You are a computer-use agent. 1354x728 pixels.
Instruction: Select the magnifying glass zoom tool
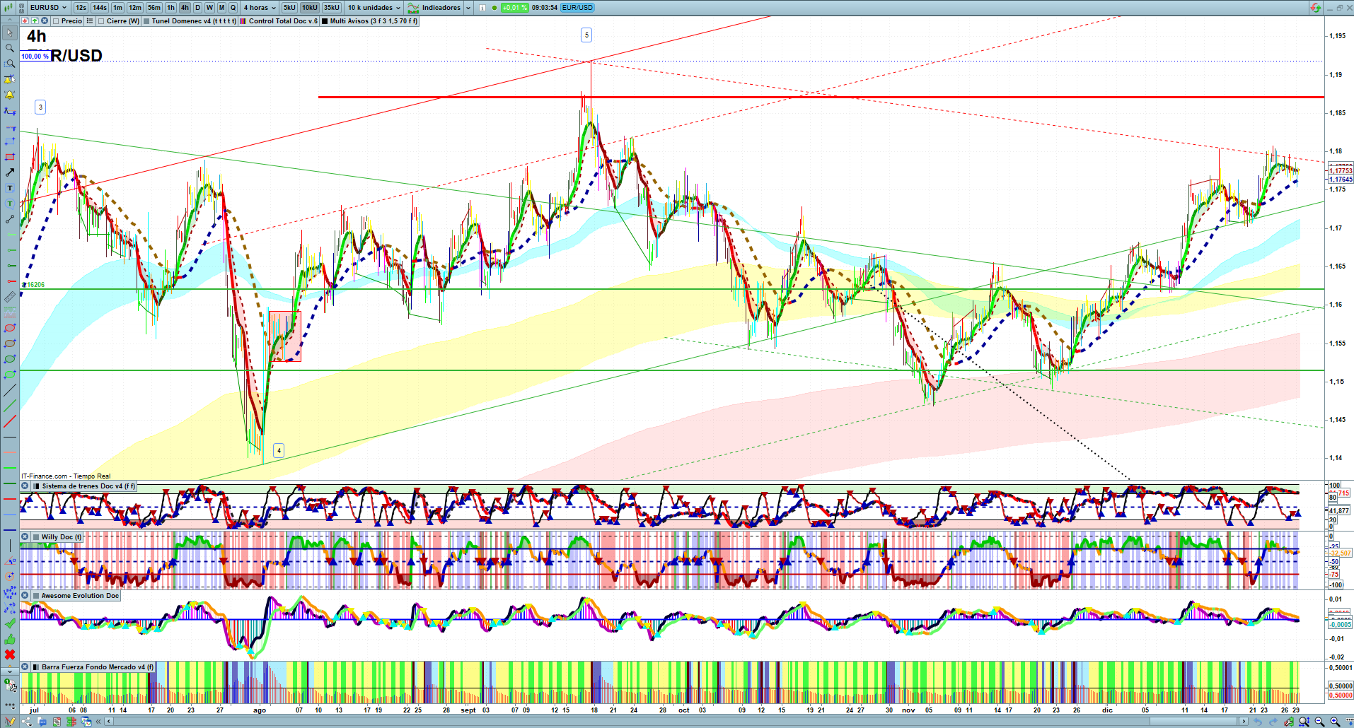coord(9,48)
